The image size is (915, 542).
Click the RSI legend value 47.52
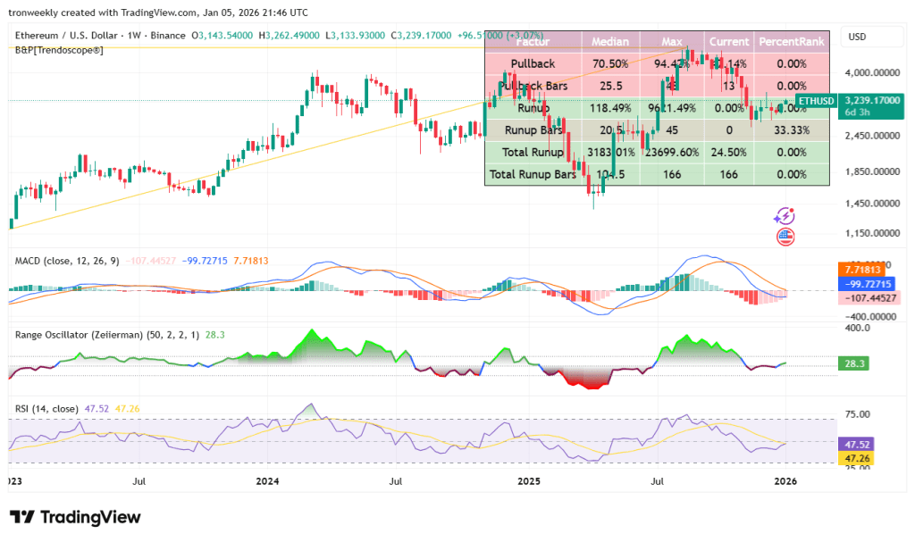point(97,409)
